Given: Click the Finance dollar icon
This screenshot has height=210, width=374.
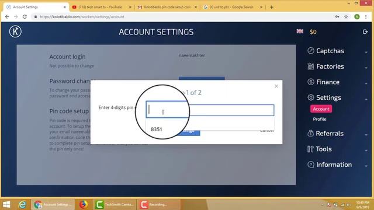Looking at the screenshot, I should tap(310, 82).
